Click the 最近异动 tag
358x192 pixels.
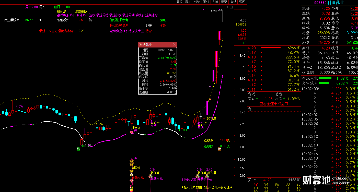click(x=129, y=15)
